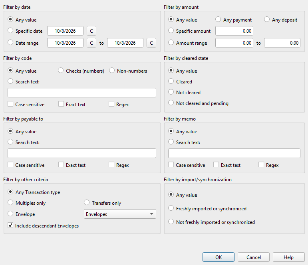Open calendar button for Date range end
Viewport: 308px width, 265px height.
[x=151, y=43]
